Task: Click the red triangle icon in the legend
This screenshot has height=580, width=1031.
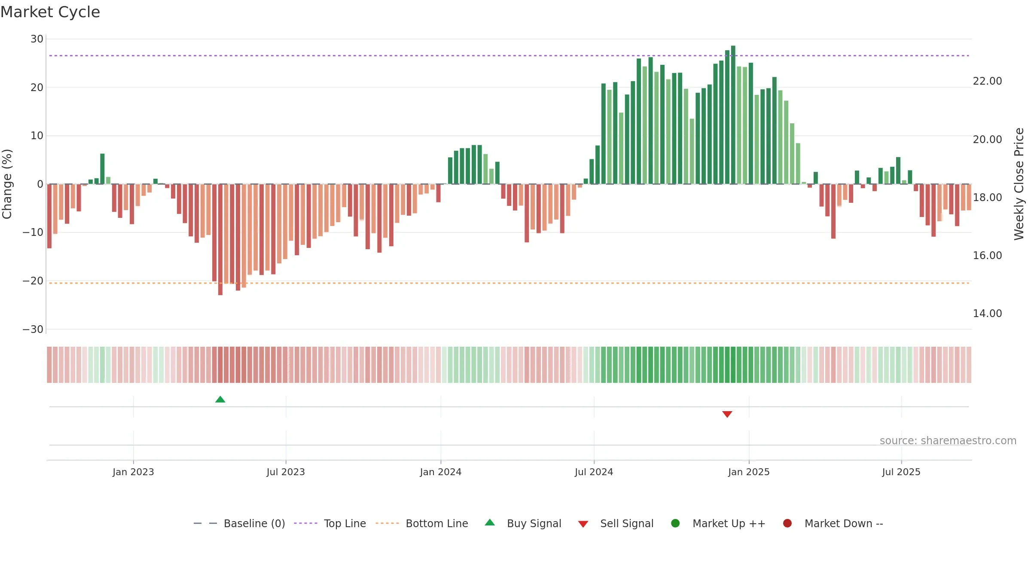Action: pyautogui.click(x=583, y=524)
